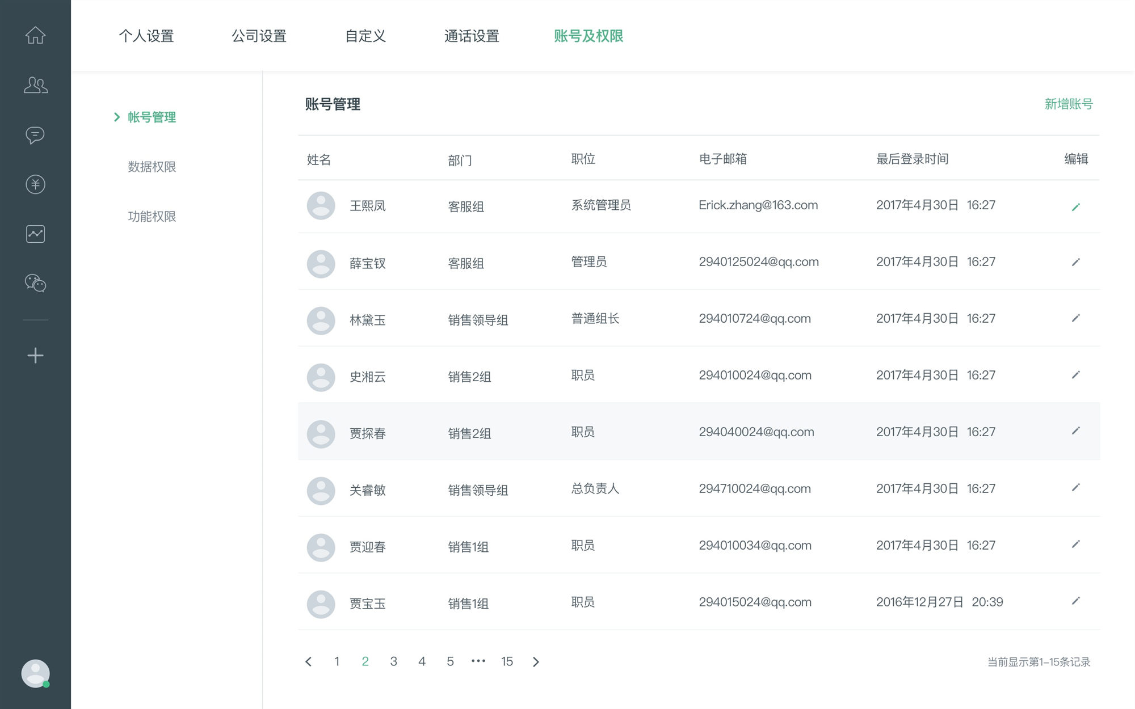Switch to 自定义 tab
The height and width of the screenshot is (709, 1135).
(365, 36)
